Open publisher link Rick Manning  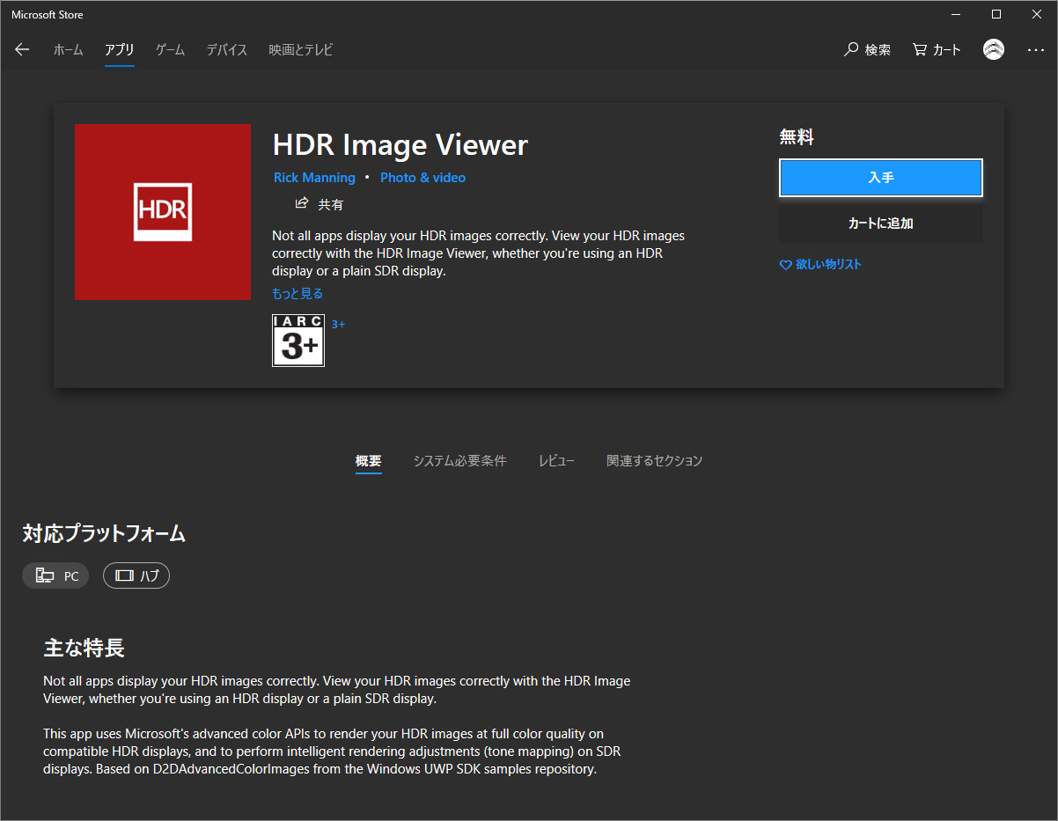pyautogui.click(x=314, y=178)
